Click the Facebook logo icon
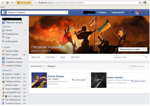Viewport: 150px width, 106px height. (4, 12)
